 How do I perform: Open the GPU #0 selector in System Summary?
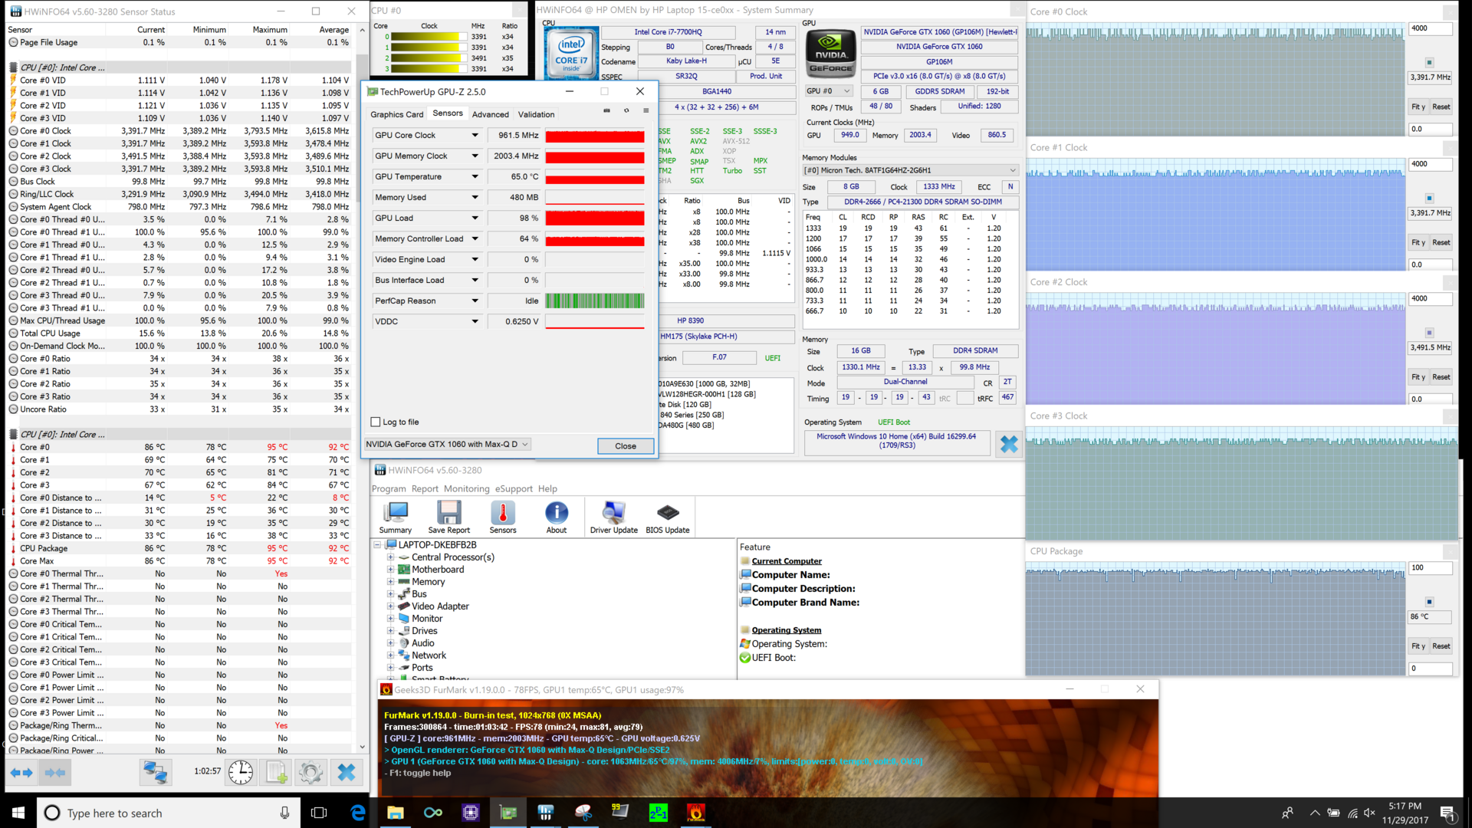click(829, 91)
